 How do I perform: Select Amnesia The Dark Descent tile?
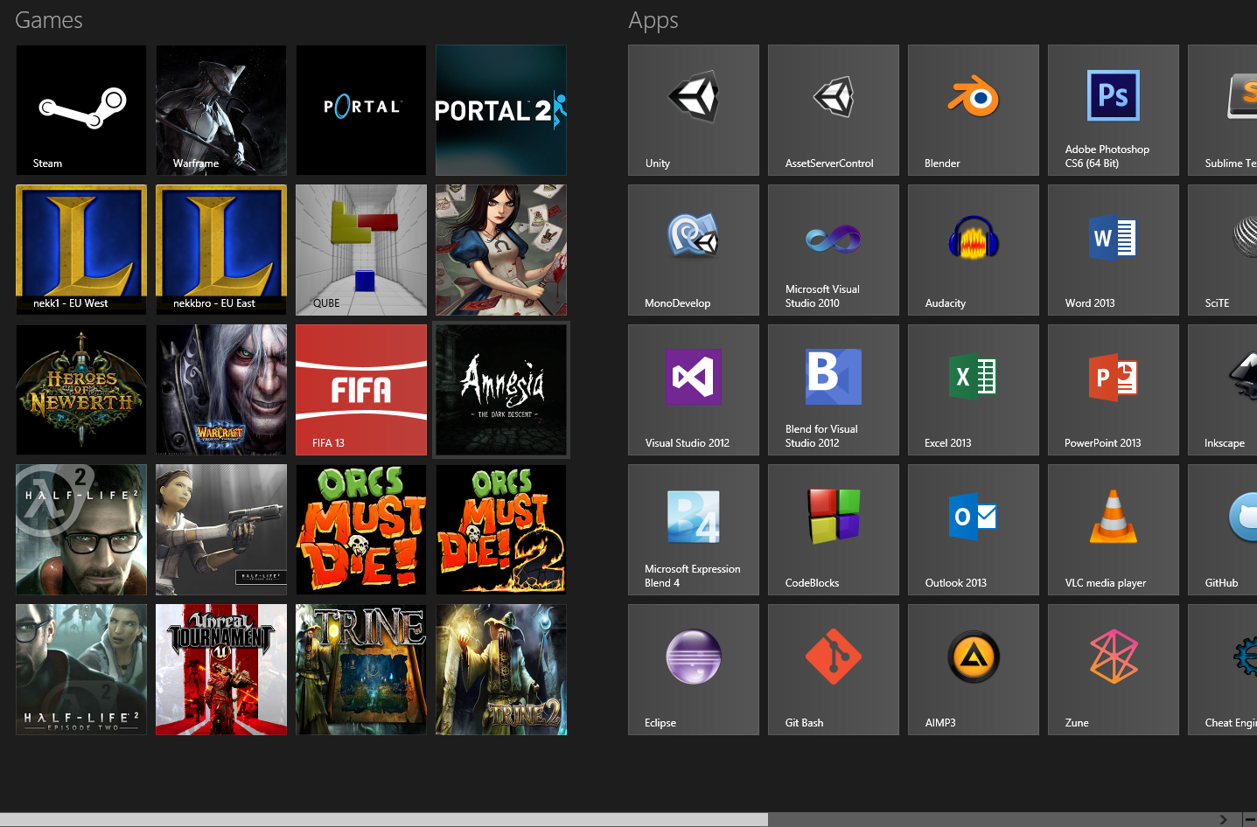(x=501, y=390)
